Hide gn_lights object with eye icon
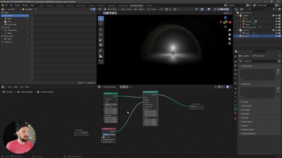Image resolution: width=282 pixels, height=158 pixels. tap(276, 36)
